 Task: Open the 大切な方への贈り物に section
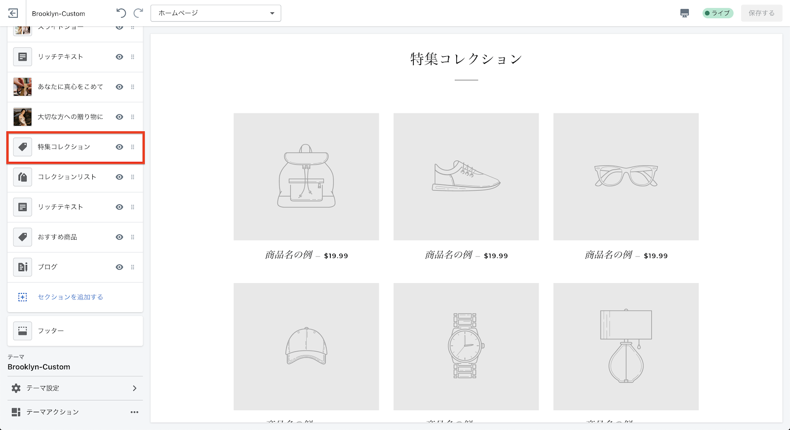[x=70, y=117]
